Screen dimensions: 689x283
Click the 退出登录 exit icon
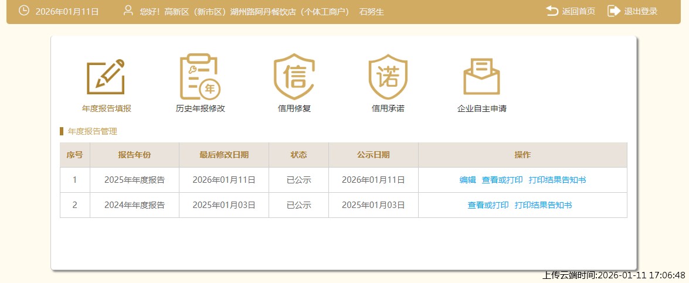[613, 11]
